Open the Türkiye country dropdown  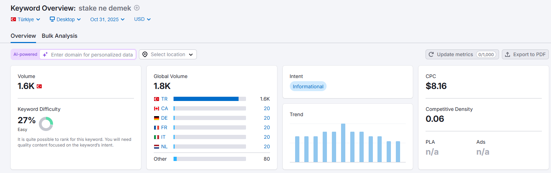point(25,19)
